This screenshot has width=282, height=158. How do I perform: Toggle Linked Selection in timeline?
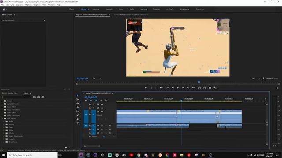tap(96, 101)
